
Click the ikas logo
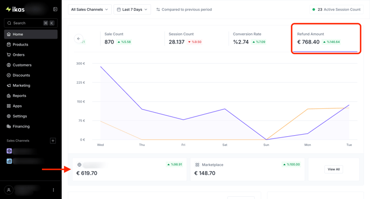[x=16, y=10]
